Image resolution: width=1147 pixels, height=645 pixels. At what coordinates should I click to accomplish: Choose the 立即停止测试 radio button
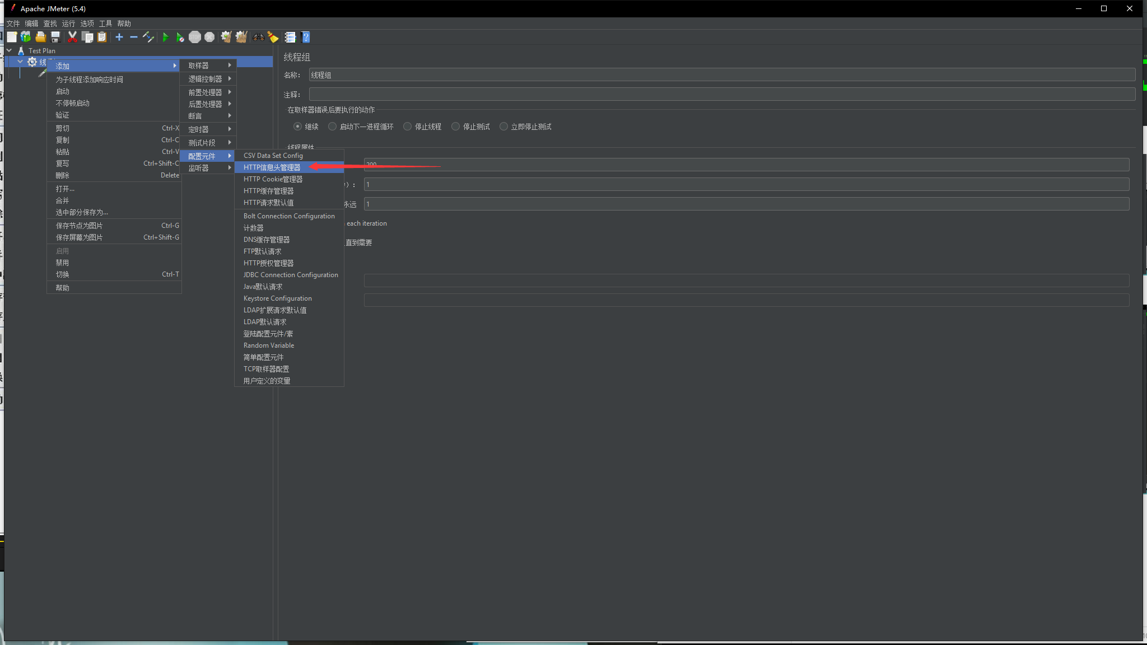click(504, 127)
